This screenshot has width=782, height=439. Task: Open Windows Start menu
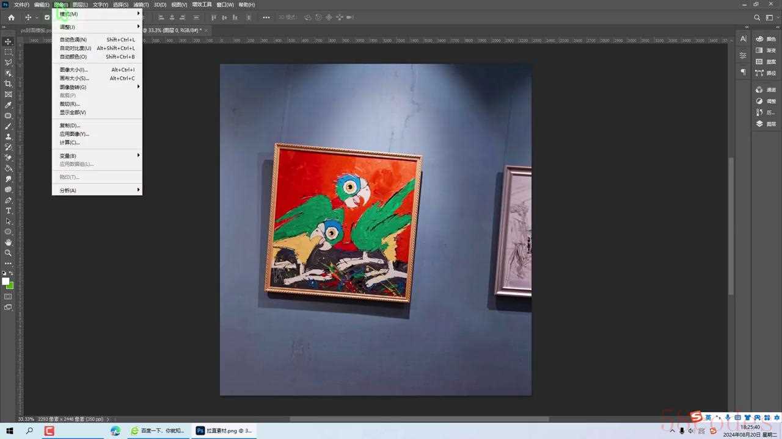(10, 430)
